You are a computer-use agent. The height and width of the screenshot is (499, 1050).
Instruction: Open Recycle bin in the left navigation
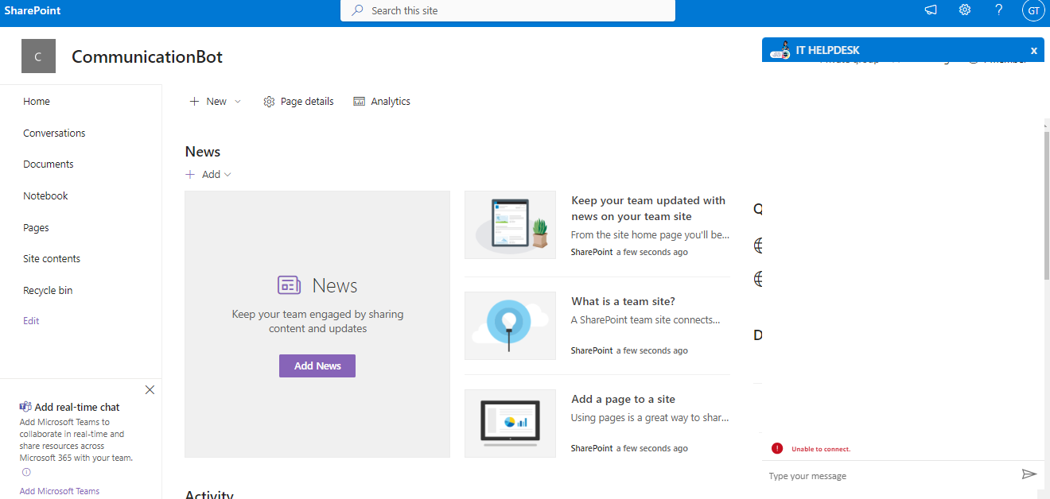tap(48, 290)
